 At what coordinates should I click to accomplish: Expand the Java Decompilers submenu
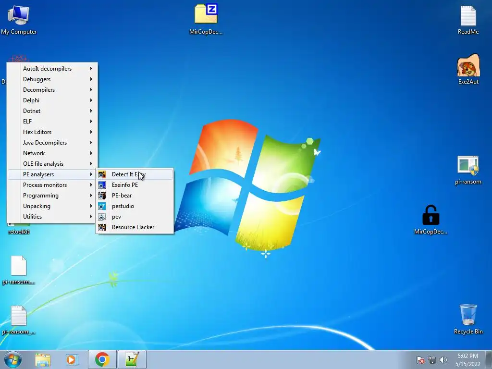[52, 142]
